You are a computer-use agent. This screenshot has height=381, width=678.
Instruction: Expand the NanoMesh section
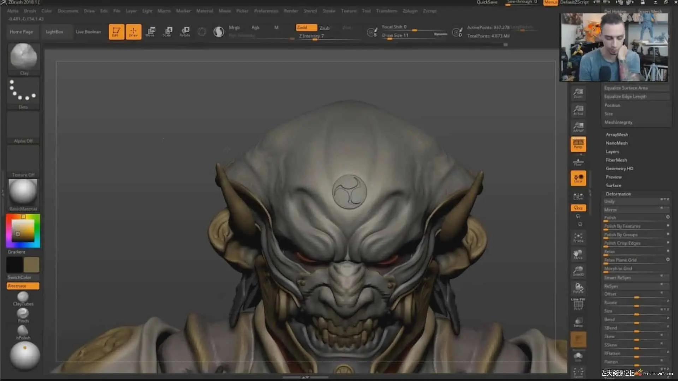coord(617,143)
